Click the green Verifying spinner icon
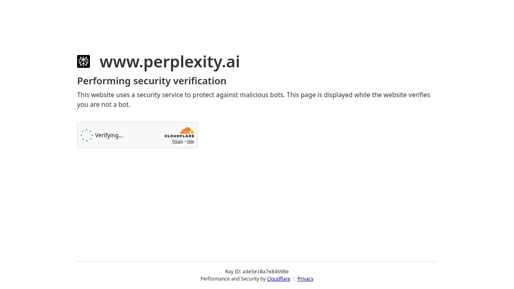514x289 pixels. (87, 135)
